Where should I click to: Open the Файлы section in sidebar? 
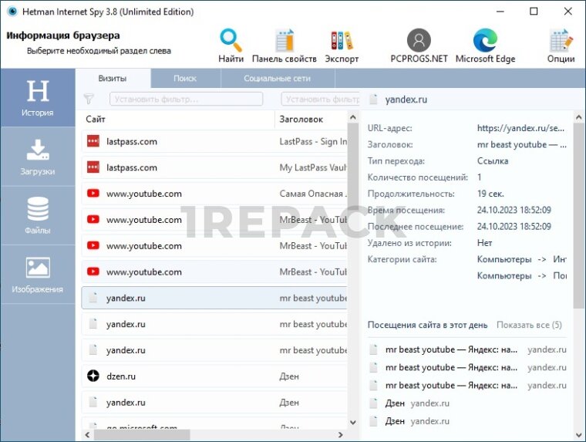(37, 215)
